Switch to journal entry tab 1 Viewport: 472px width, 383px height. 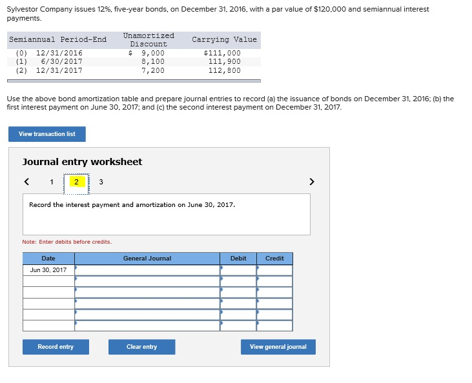(52, 182)
